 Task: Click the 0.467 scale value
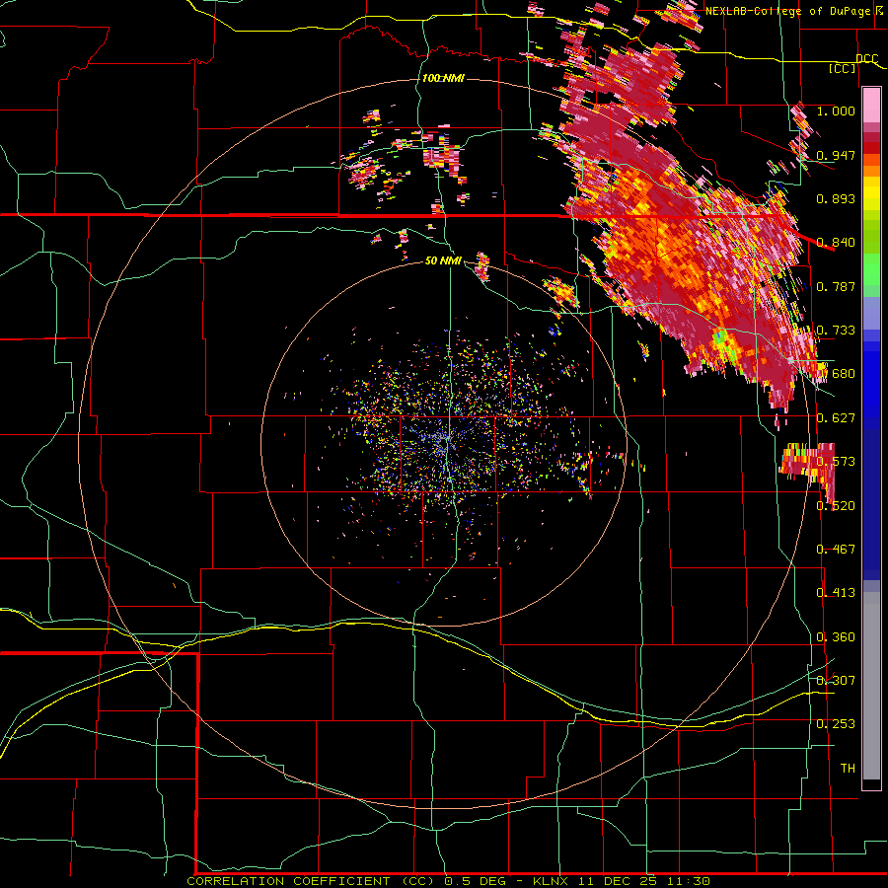coord(836,550)
